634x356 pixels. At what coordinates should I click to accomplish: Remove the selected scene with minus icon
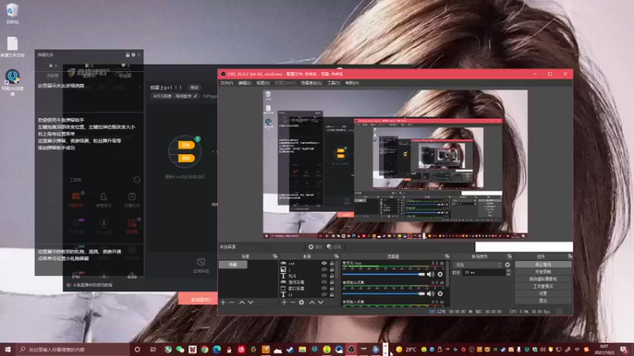pyautogui.click(x=231, y=302)
